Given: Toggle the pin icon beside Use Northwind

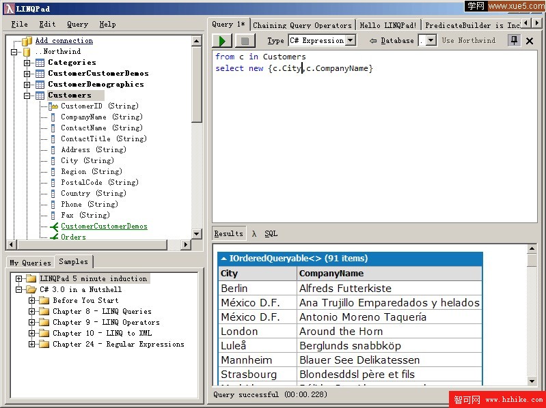Looking at the screenshot, I should pyautogui.click(x=514, y=41).
